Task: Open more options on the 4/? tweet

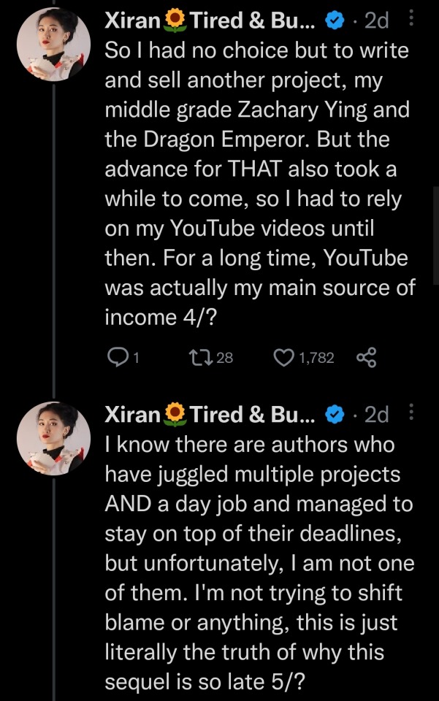Action: pos(411,21)
